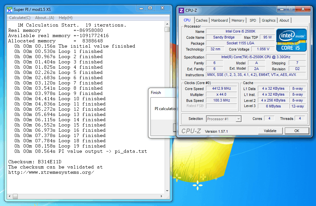Minimize the CPU-Z window

click(282, 9)
